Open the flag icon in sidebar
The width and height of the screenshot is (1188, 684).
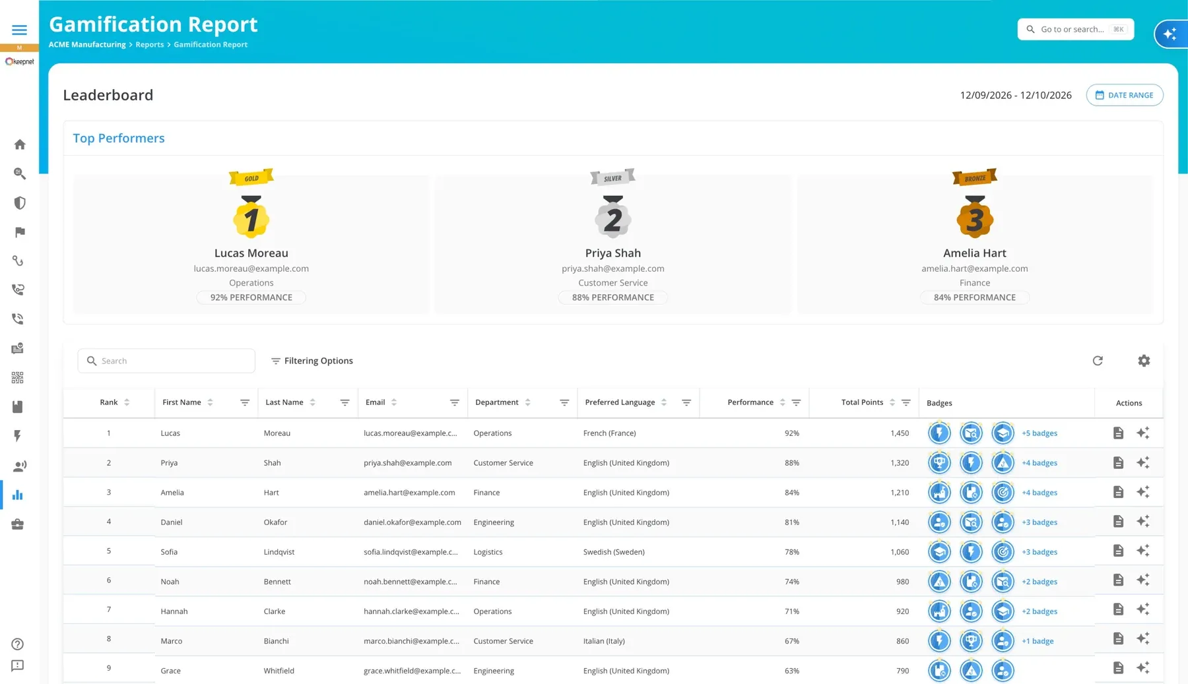(x=20, y=232)
